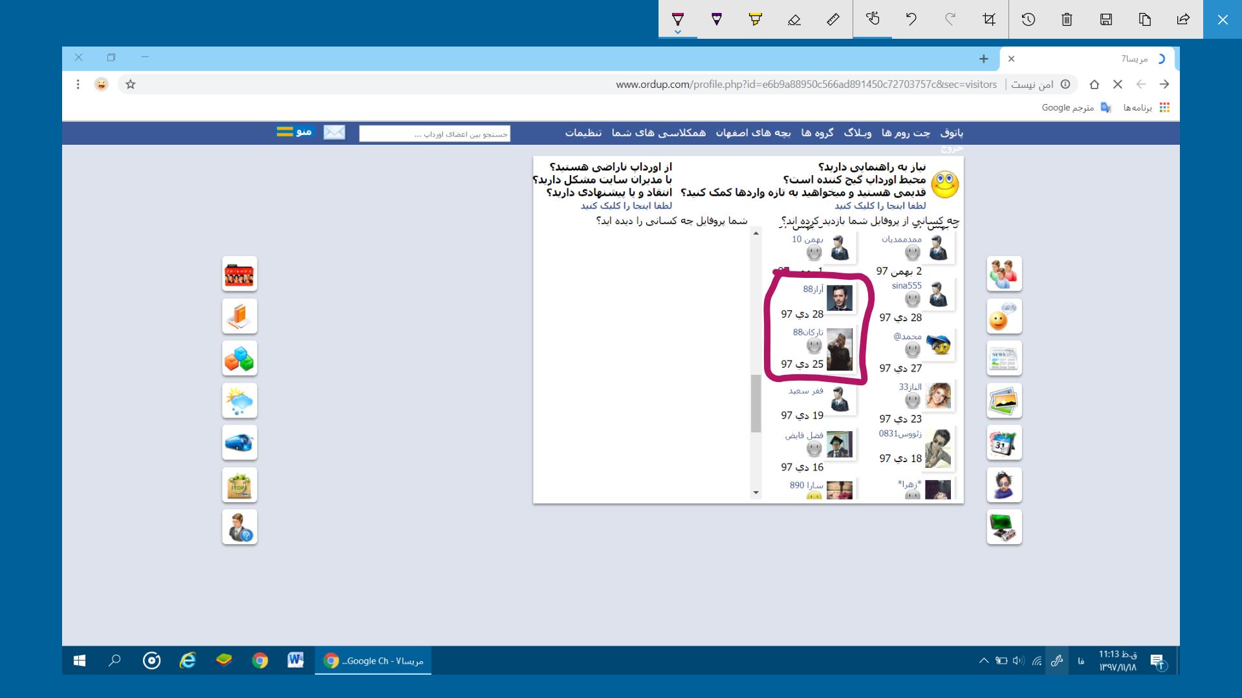Open the چت روم ها menu
This screenshot has height=698, width=1242.
(906, 132)
